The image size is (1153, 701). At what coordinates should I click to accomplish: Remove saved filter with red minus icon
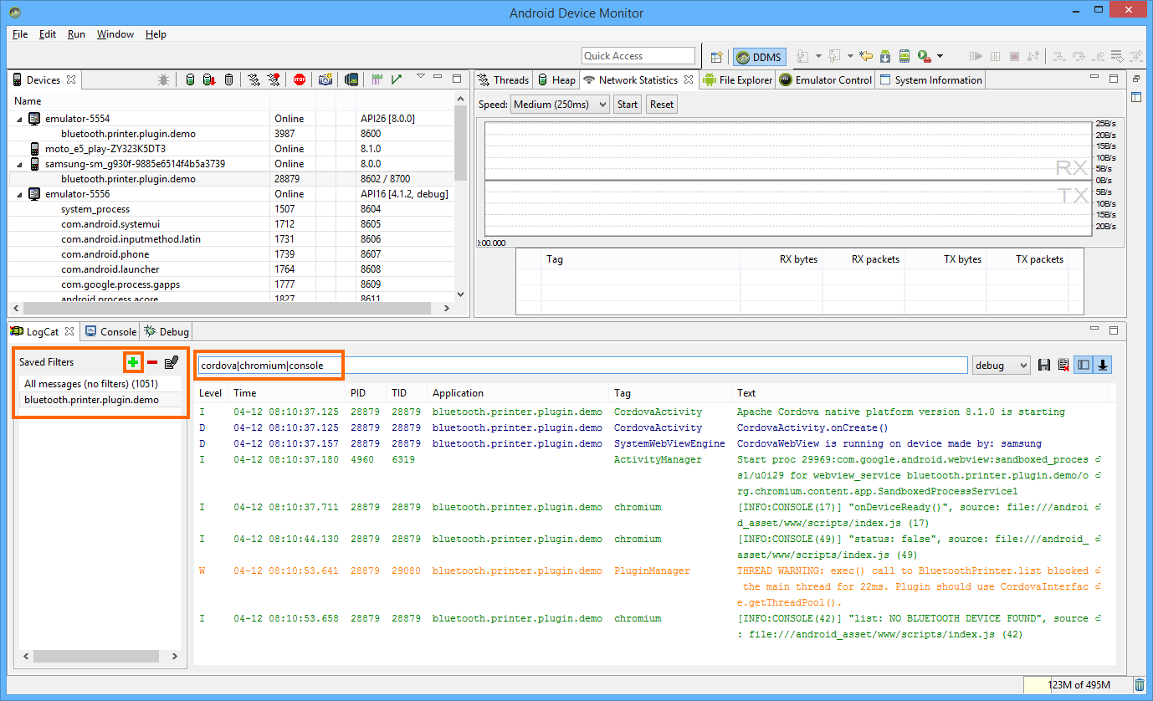coord(152,362)
